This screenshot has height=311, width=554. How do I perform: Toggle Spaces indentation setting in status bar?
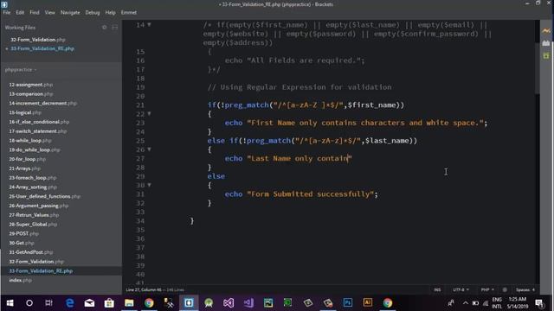(525, 290)
